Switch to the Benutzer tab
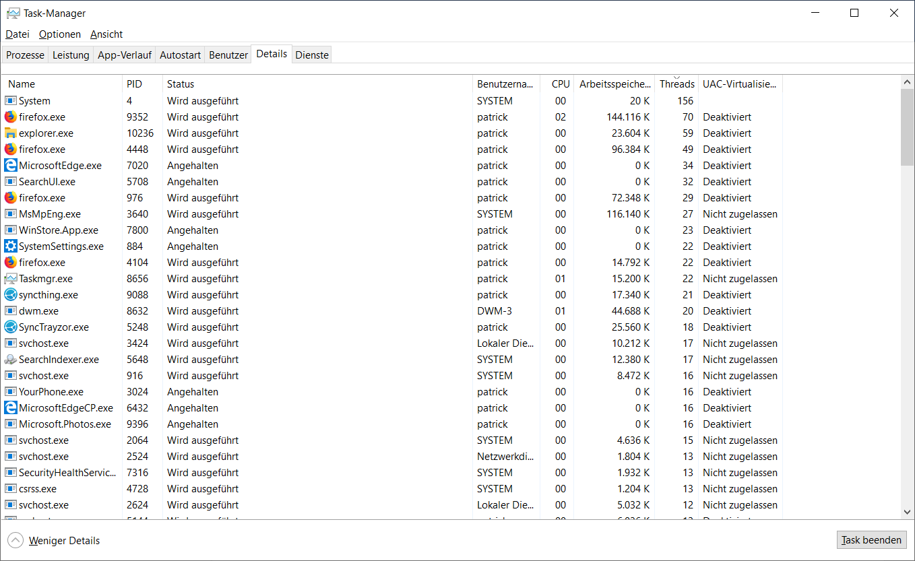Viewport: 915px width, 561px height. [228, 55]
